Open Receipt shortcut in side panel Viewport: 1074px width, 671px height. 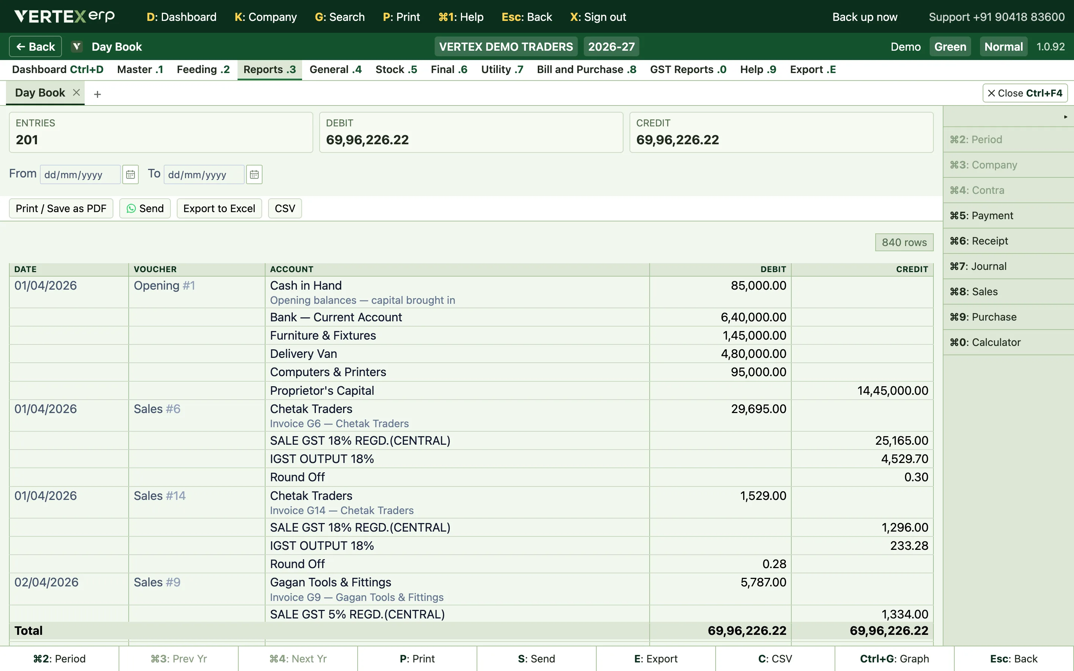(x=1008, y=241)
